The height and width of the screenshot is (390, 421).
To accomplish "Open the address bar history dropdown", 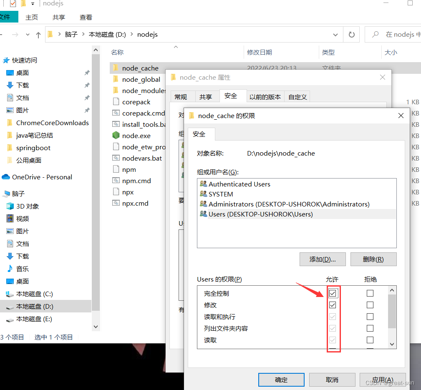I will coord(335,35).
